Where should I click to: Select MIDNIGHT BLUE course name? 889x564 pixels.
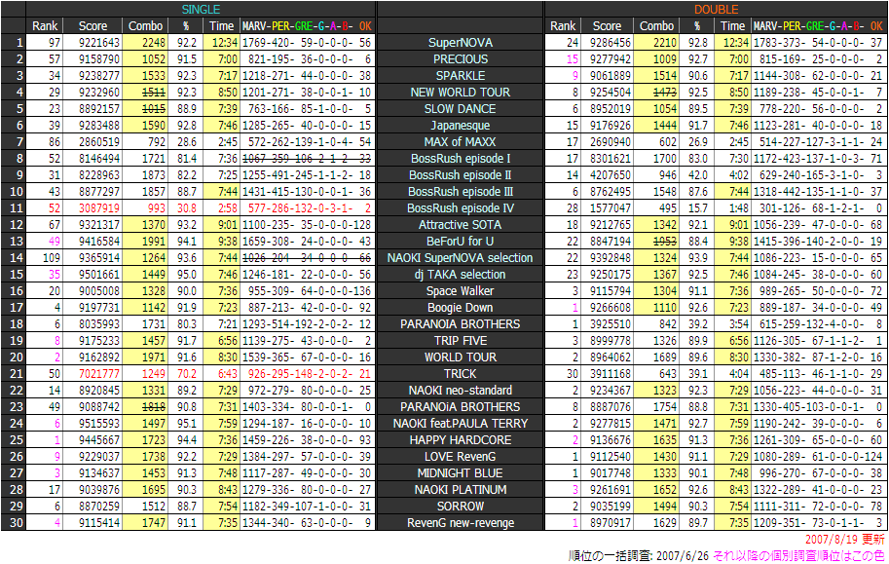460,473
